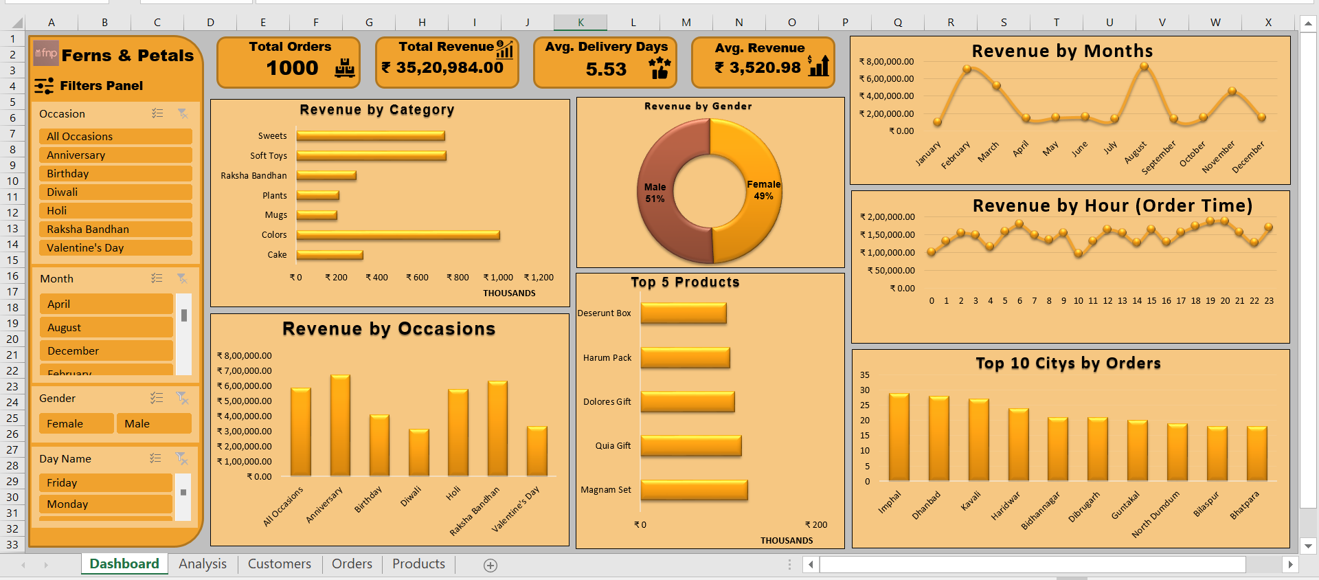
Task: Toggle multi-select in Month slicer
Action: pos(157,278)
